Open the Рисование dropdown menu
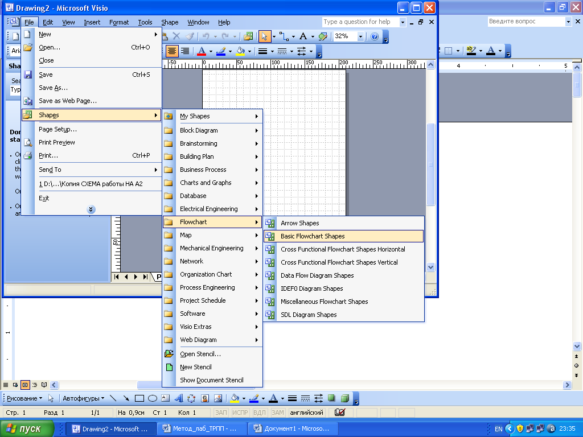 coord(24,398)
